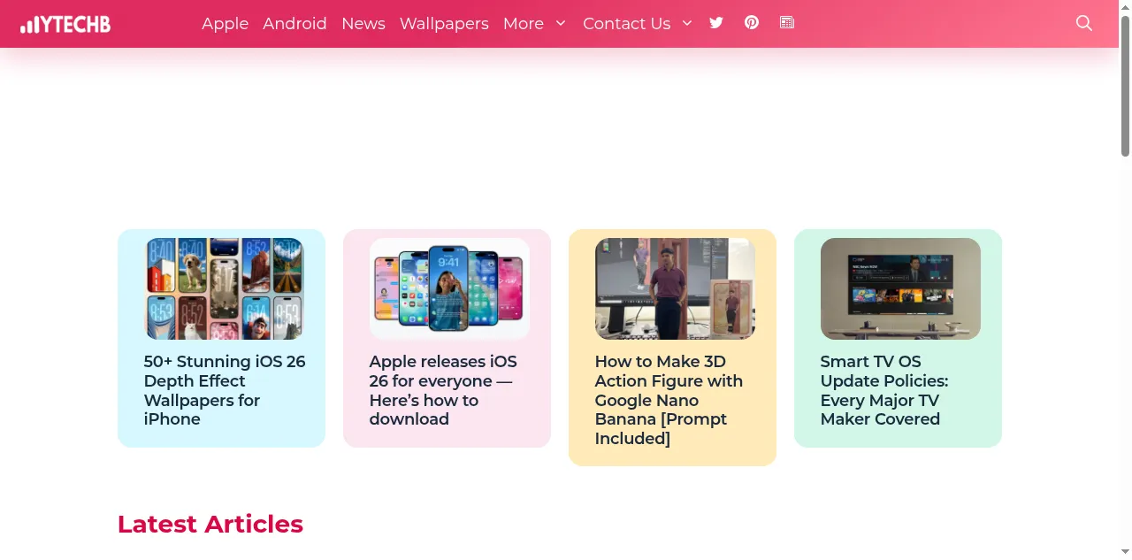Open the YTECHB logo homepage link
This screenshot has width=1132, height=560.
(x=65, y=25)
